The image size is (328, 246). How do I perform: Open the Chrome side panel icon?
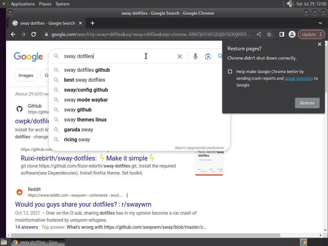click(x=282, y=34)
